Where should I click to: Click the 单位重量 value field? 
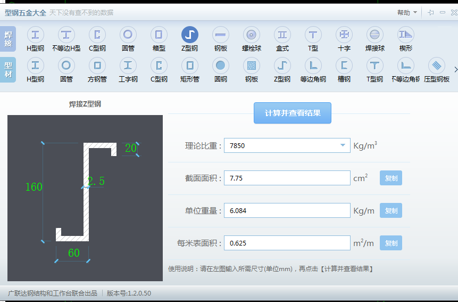(x=287, y=210)
